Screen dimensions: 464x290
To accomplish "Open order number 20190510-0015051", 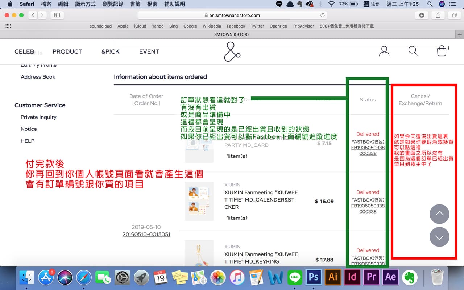I will (x=146, y=235).
